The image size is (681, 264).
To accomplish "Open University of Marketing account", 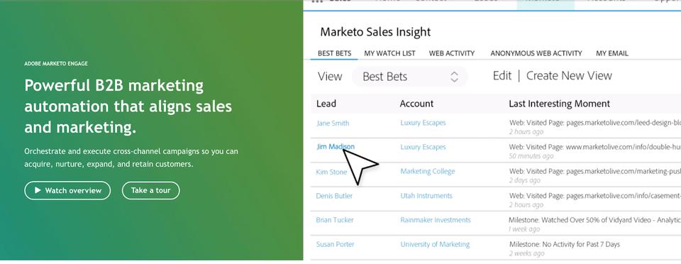I will coord(435,244).
